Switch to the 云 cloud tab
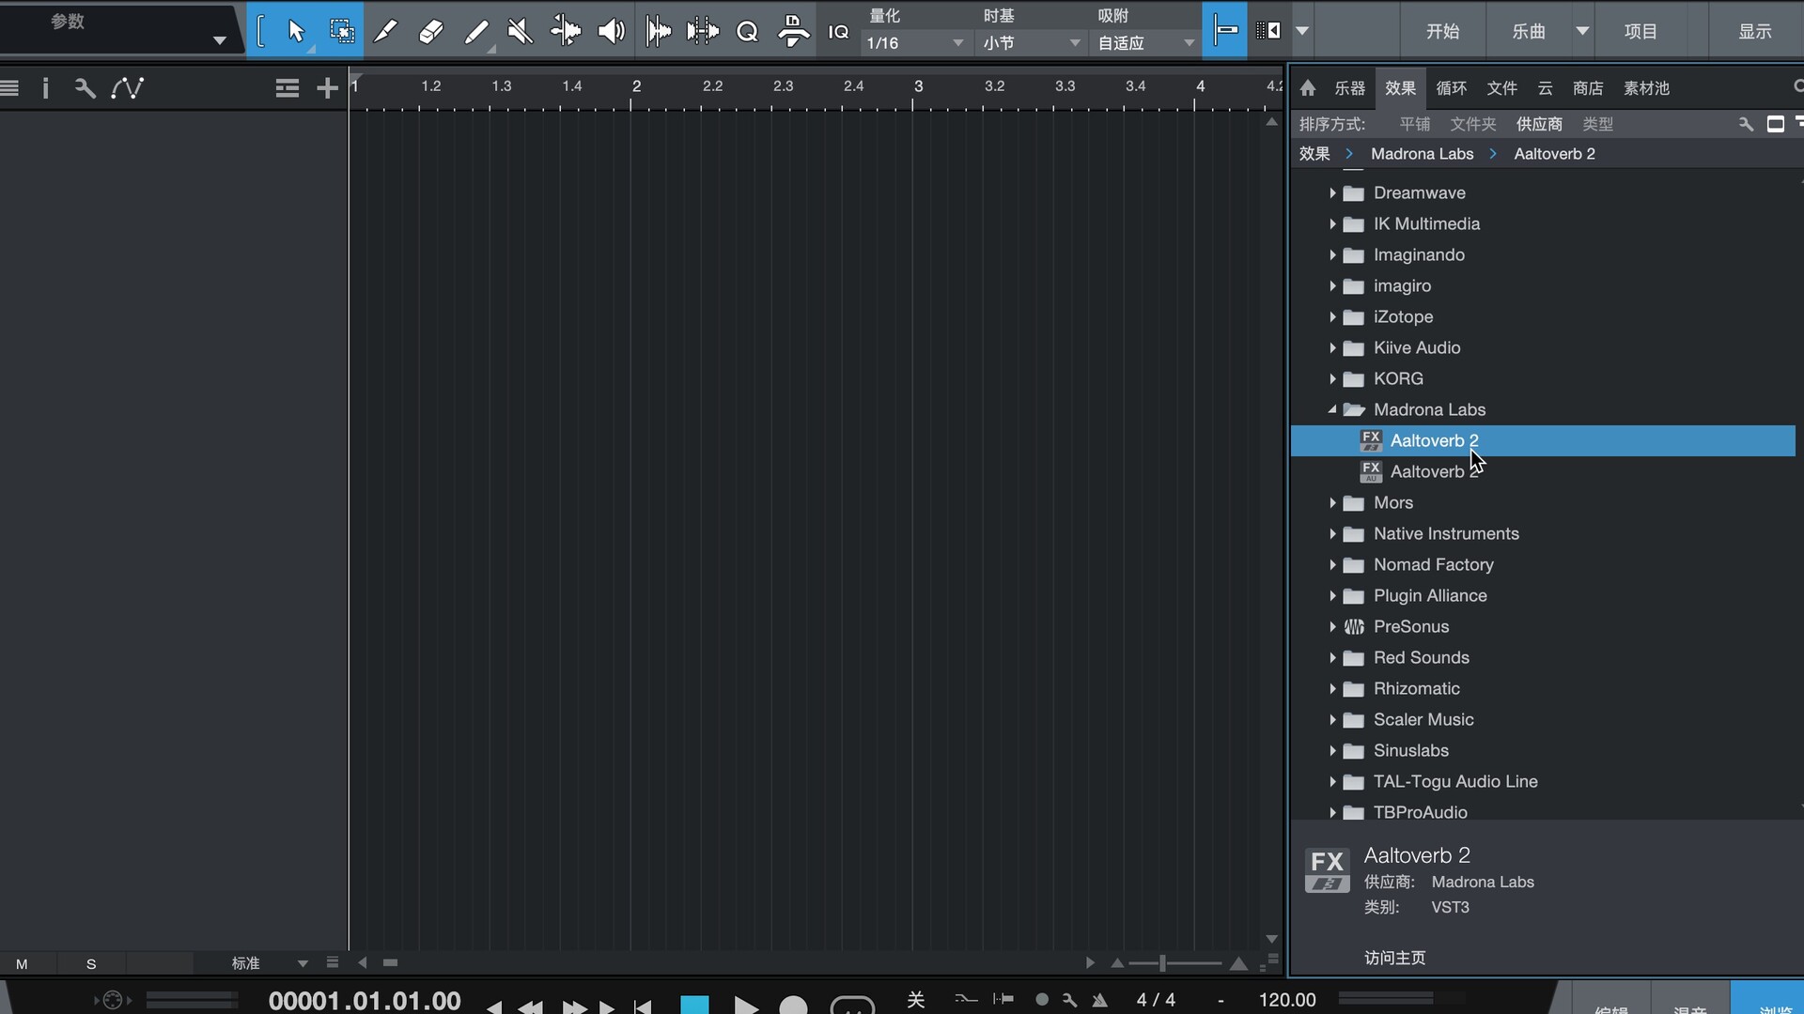Viewport: 1804px width, 1014px height. point(1545,88)
